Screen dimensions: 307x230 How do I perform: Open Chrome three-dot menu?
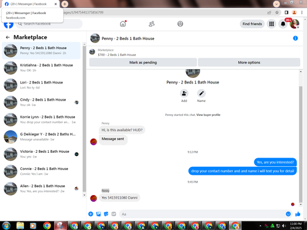pos(302,12)
